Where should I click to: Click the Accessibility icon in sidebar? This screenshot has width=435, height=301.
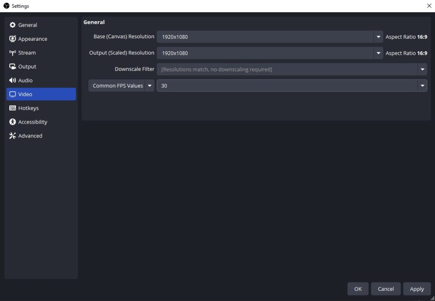click(x=12, y=122)
